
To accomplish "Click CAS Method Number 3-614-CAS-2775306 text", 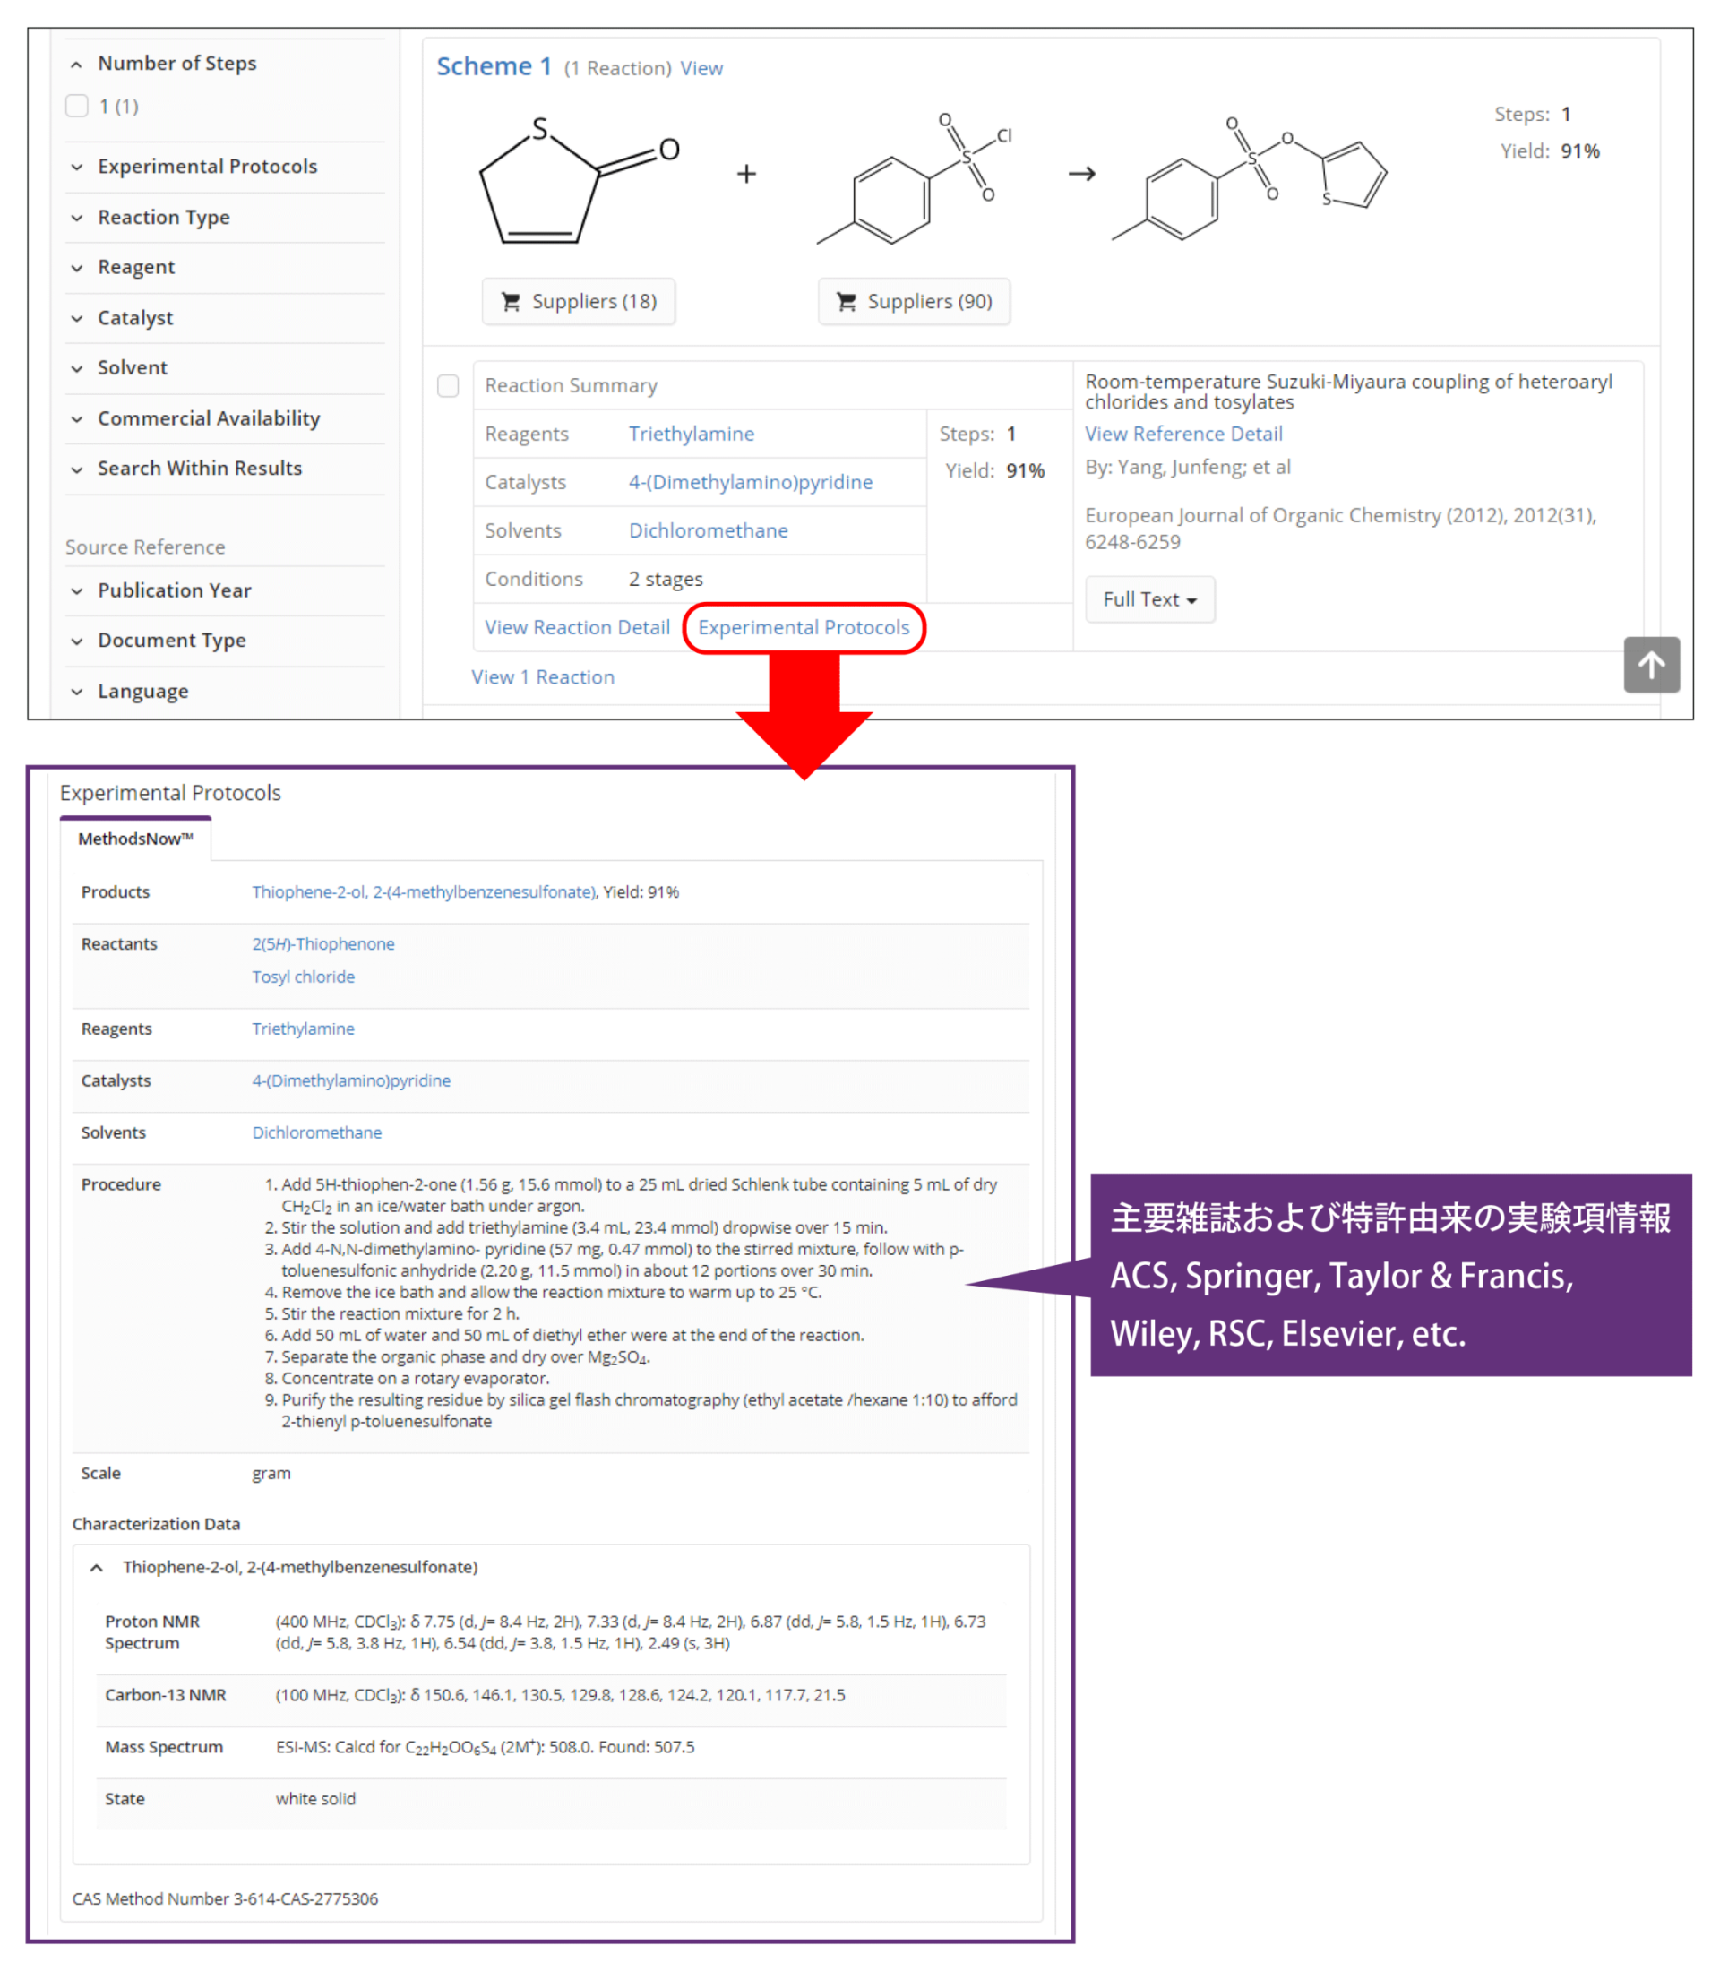I will coord(226,1898).
